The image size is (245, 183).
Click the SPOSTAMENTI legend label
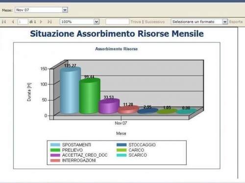pyautogui.click(x=76, y=145)
